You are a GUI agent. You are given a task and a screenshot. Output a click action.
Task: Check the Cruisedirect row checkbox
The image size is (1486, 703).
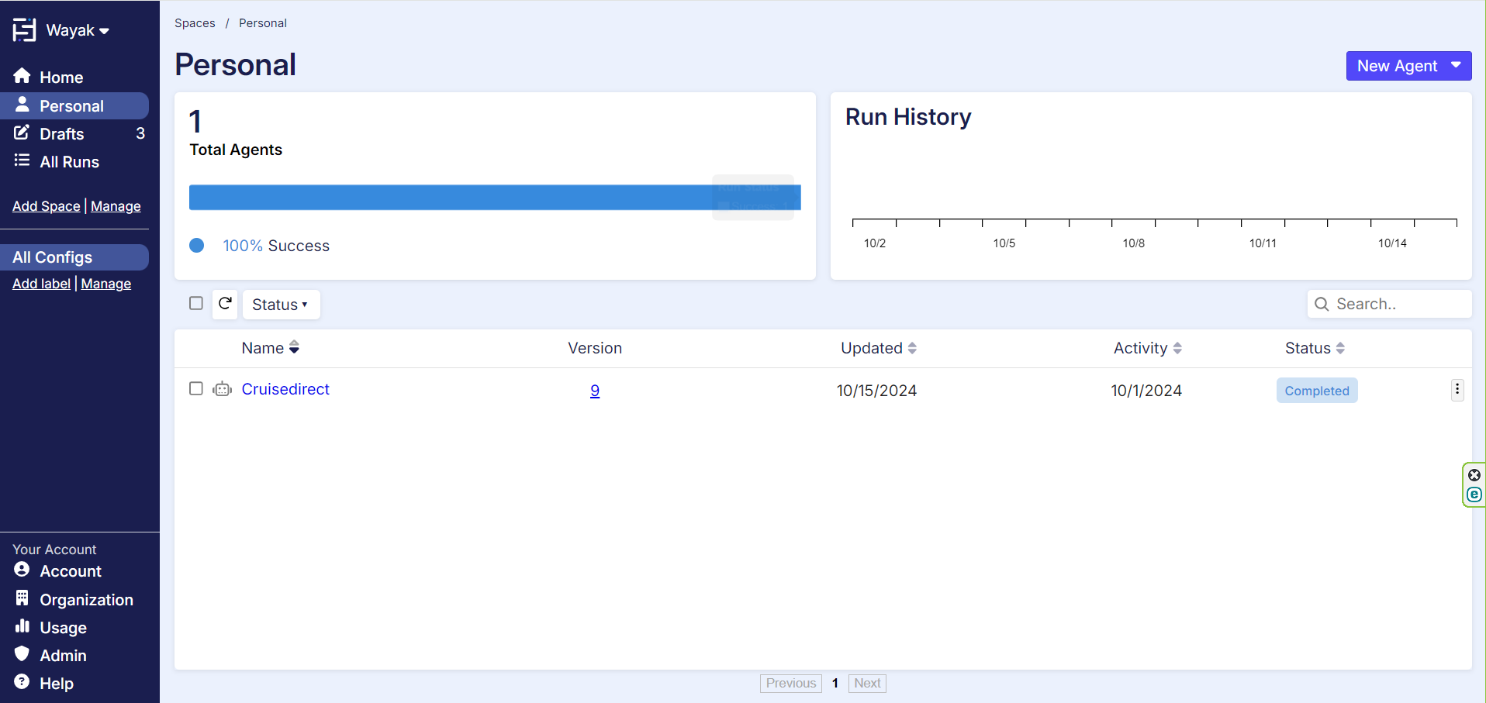tap(196, 388)
